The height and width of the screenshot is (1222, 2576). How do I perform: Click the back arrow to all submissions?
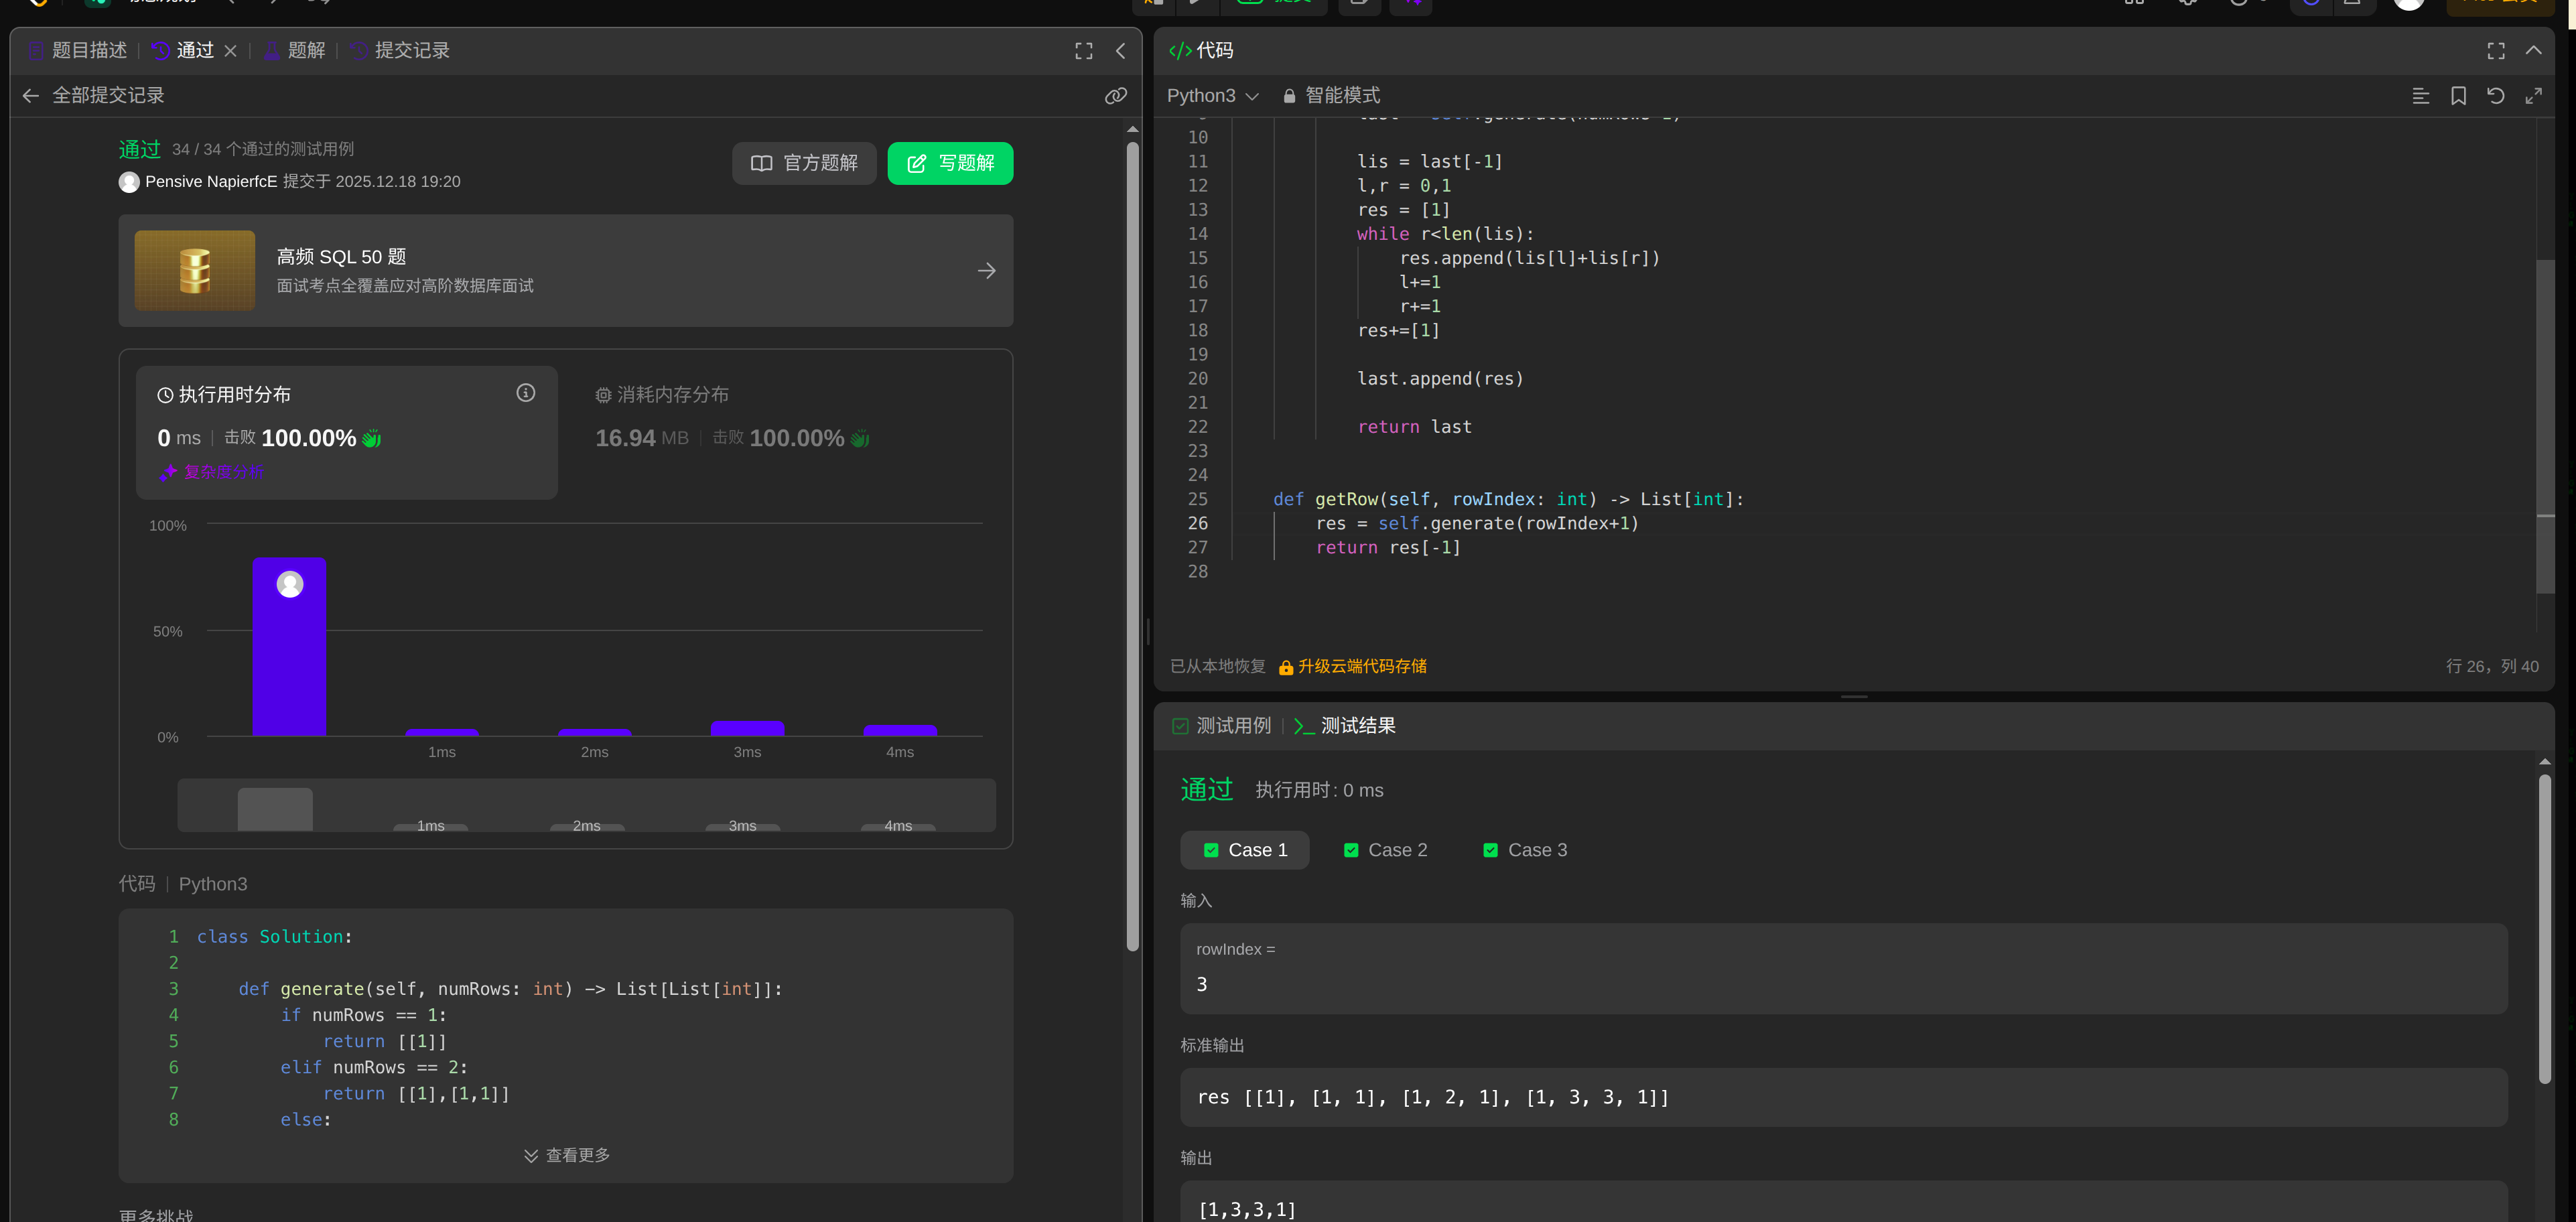(31, 95)
